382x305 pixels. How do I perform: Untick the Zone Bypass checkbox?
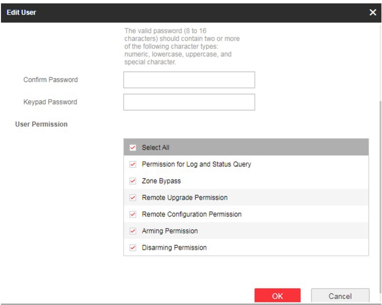coord(133,181)
